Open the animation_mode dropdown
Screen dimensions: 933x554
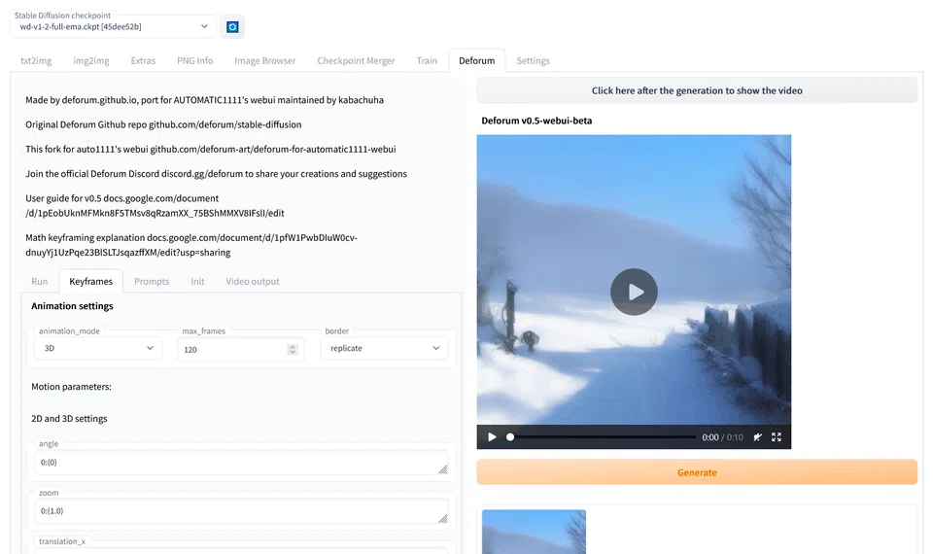tap(98, 348)
